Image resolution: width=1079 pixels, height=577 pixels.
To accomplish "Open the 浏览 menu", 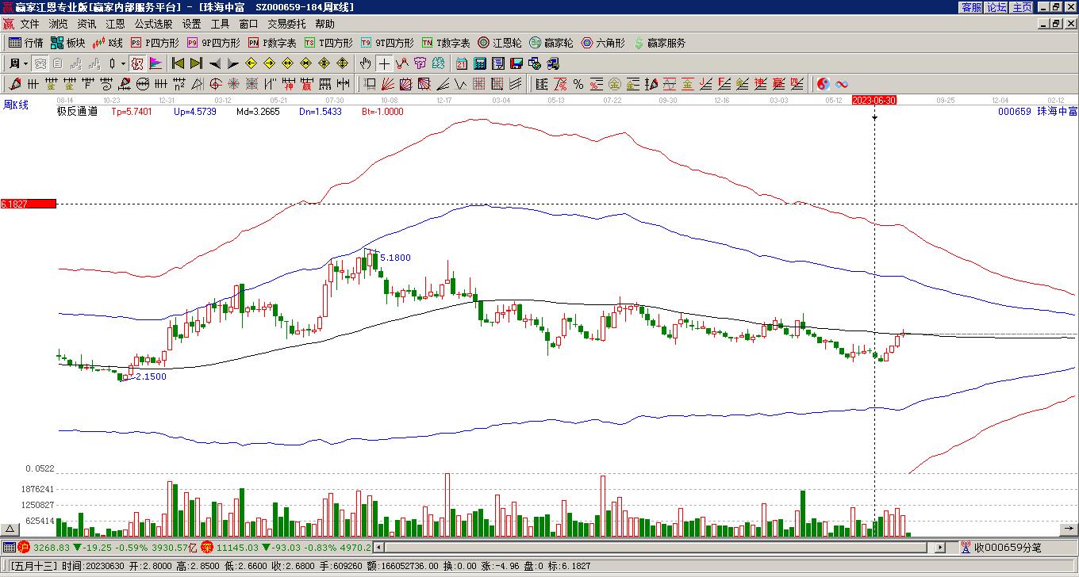I will [58, 25].
